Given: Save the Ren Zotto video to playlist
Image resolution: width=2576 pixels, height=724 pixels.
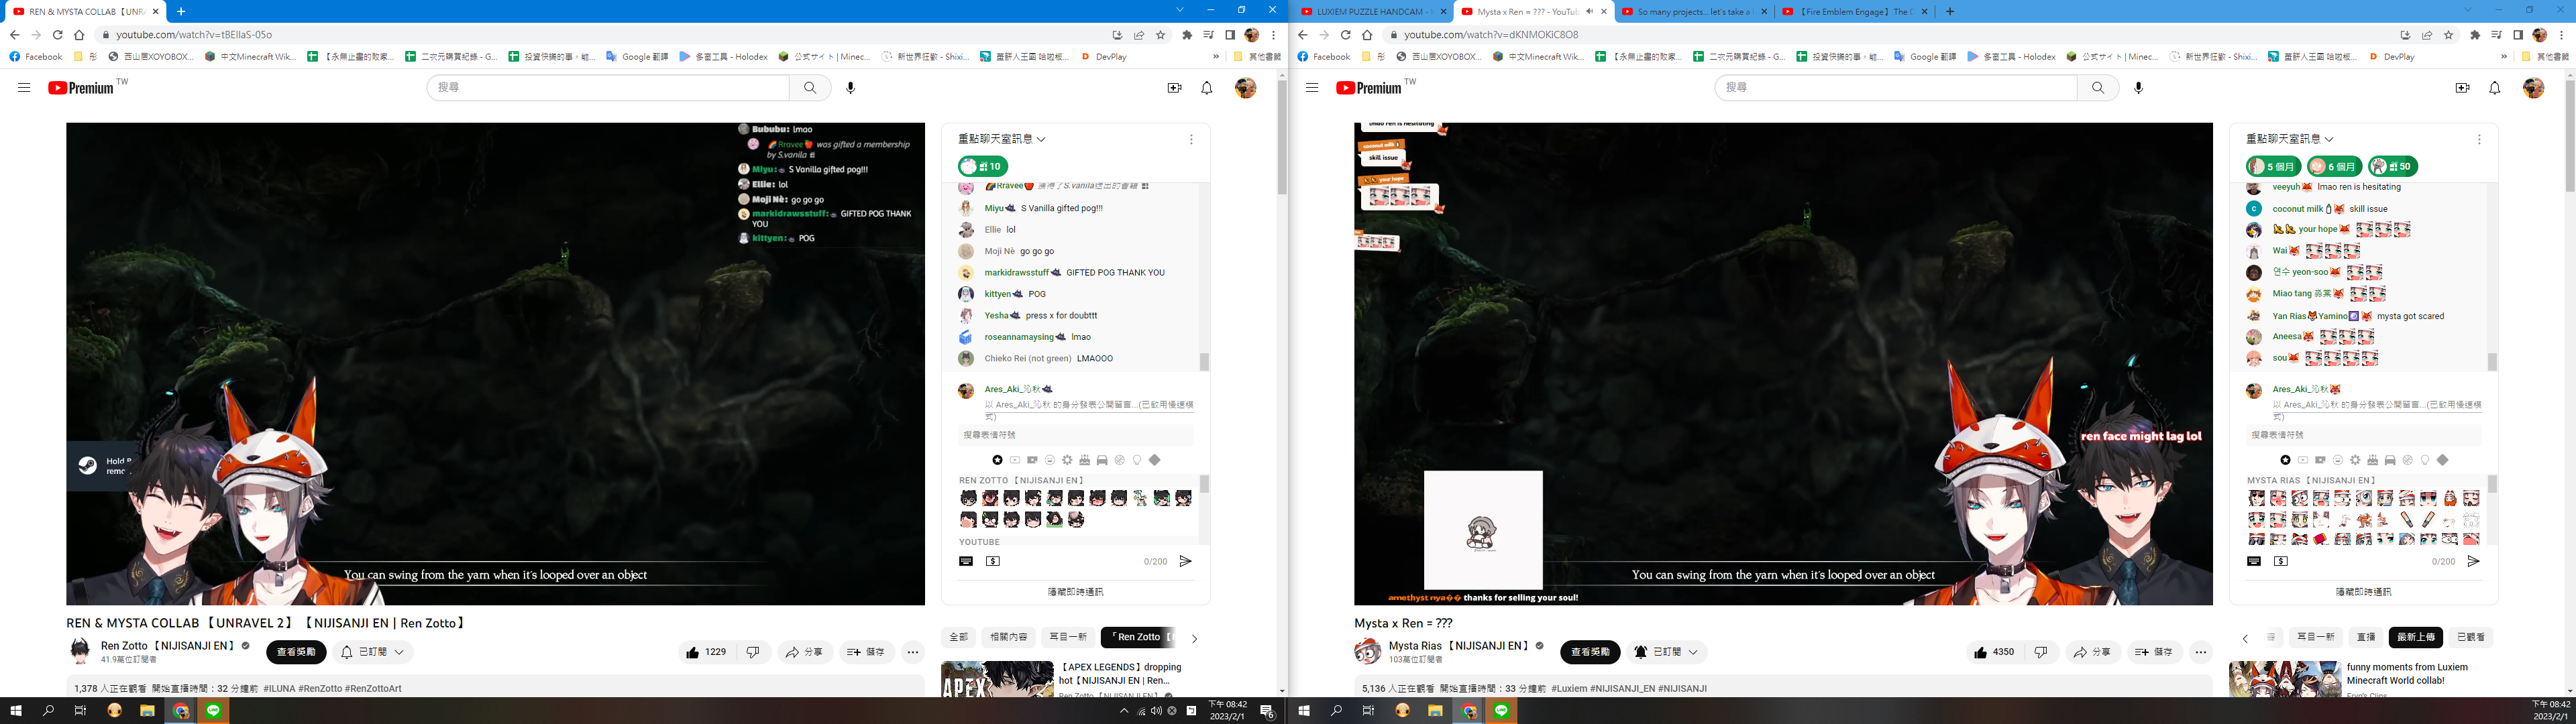Looking at the screenshot, I should pos(866,652).
